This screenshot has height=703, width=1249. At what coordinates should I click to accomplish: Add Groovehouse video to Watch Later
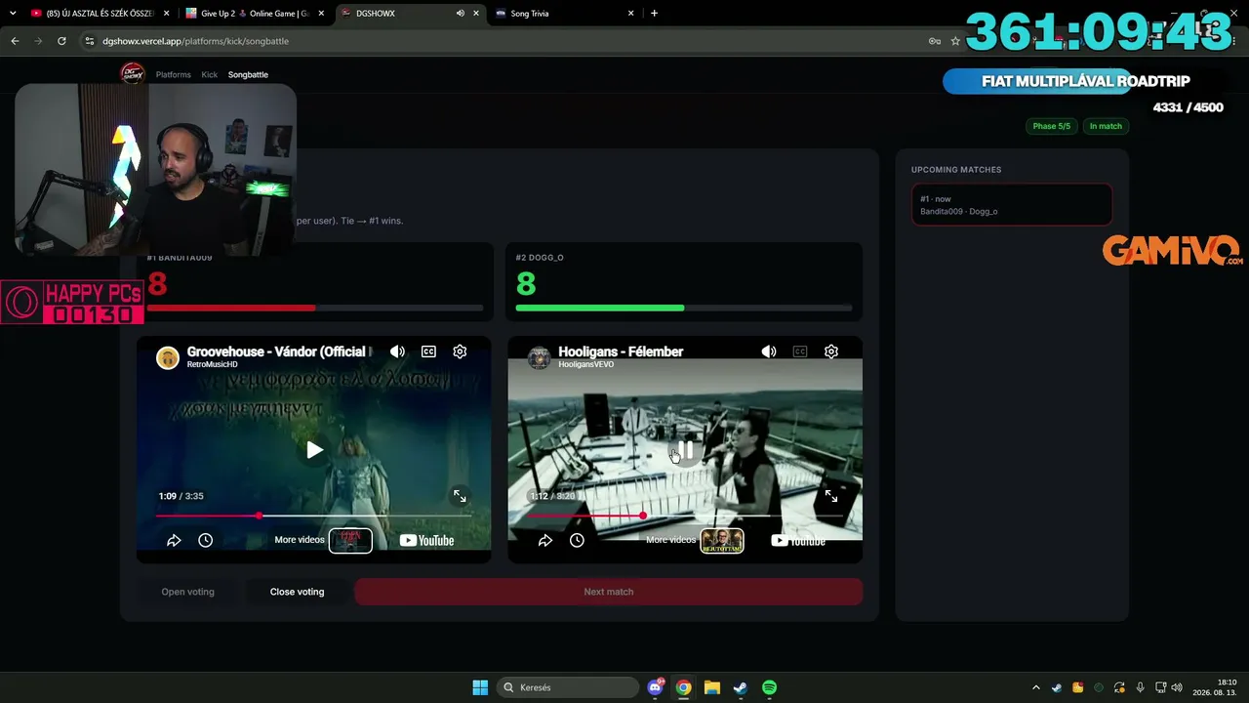click(205, 540)
